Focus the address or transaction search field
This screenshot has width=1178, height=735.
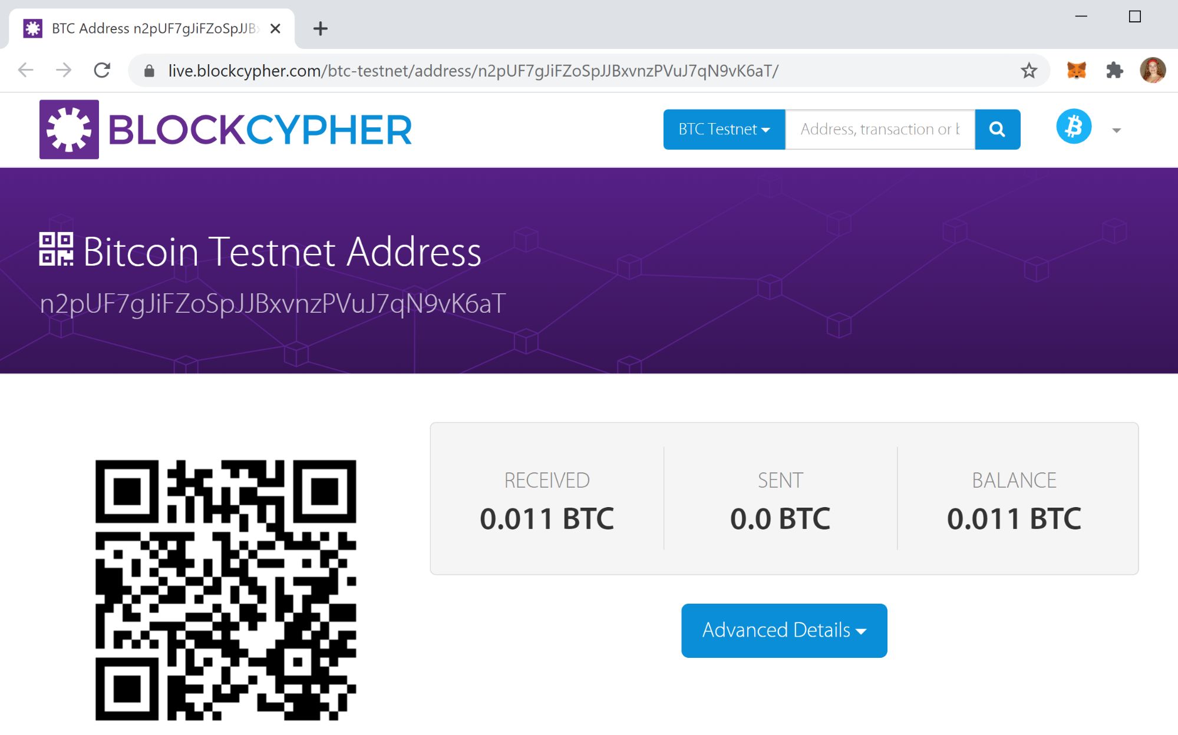(x=880, y=130)
